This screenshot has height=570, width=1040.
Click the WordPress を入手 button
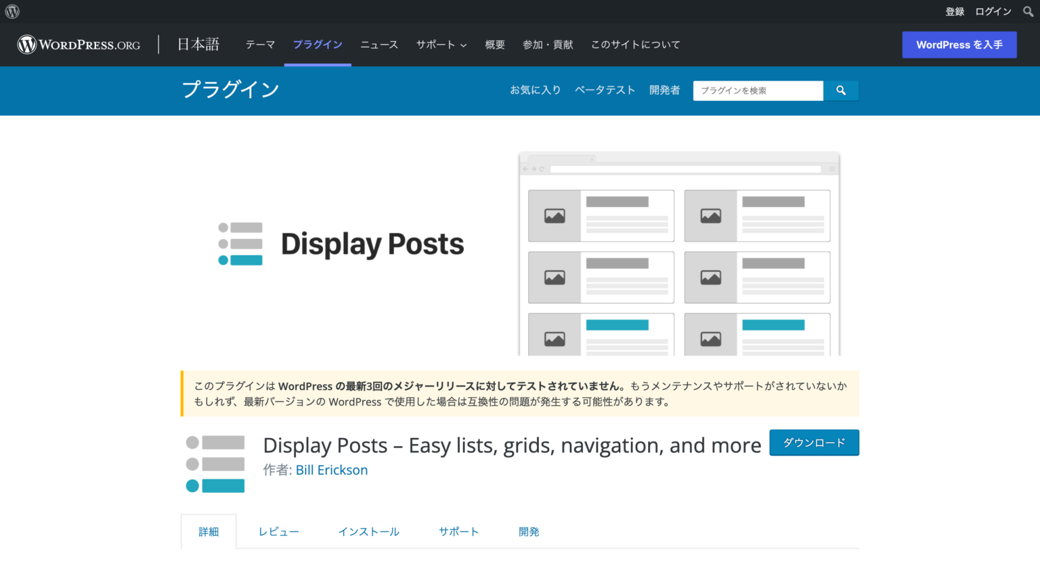click(x=959, y=44)
